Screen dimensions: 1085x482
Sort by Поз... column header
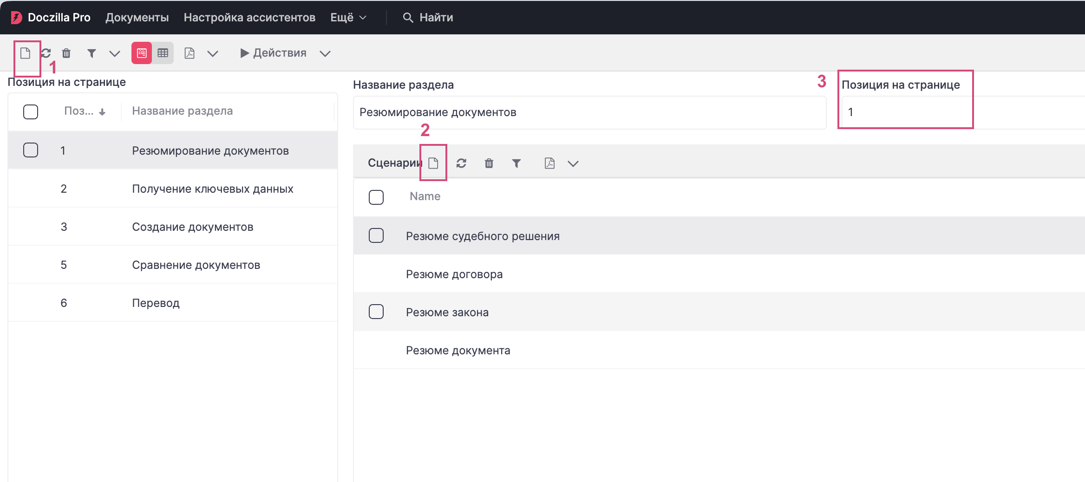pyautogui.click(x=85, y=111)
